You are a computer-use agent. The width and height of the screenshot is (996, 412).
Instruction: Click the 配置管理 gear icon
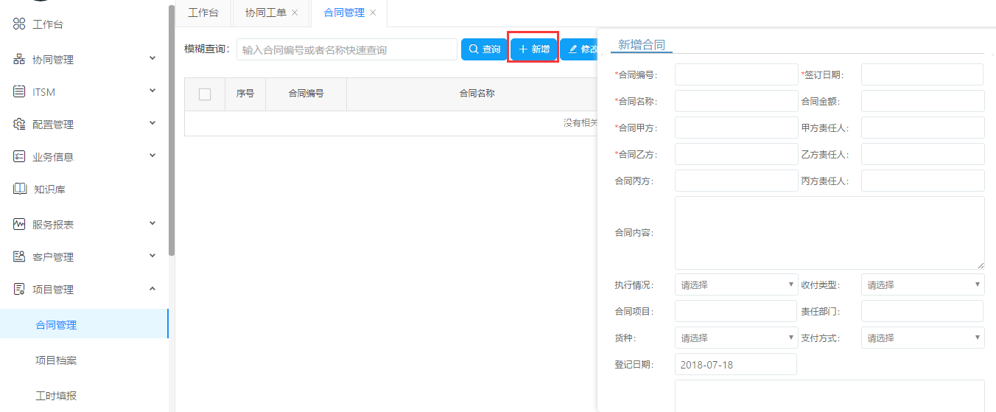[19, 124]
